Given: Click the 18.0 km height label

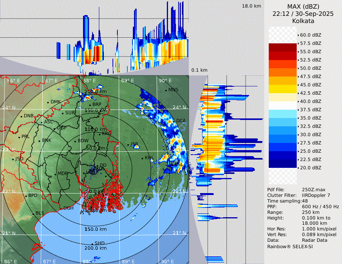Looking at the screenshot, I should click(x=251, y=6).
